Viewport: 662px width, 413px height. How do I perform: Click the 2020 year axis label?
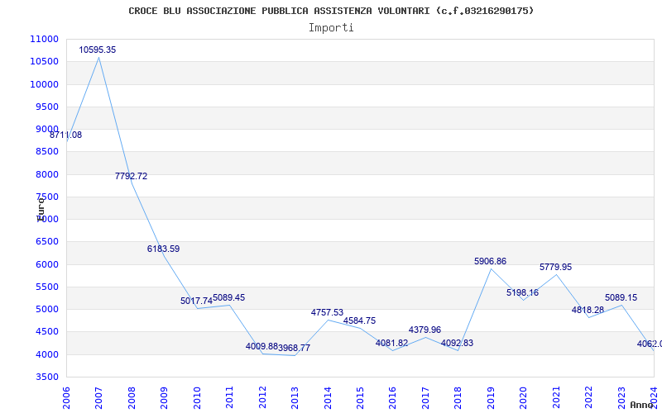click(x=523, y=398)
